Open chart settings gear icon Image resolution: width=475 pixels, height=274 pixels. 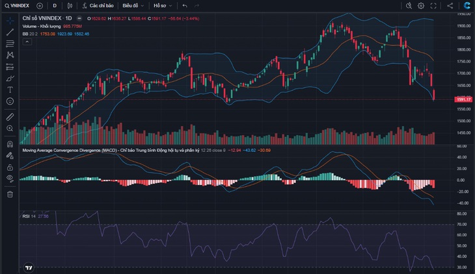coord(421,5)
